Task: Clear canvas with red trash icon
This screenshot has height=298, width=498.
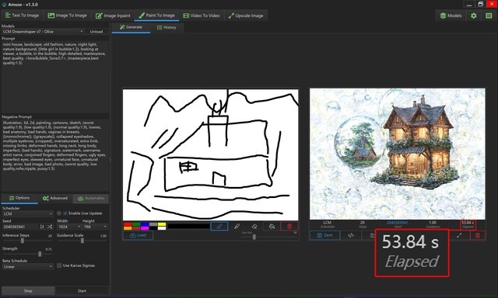Action: tap(289, 226)
